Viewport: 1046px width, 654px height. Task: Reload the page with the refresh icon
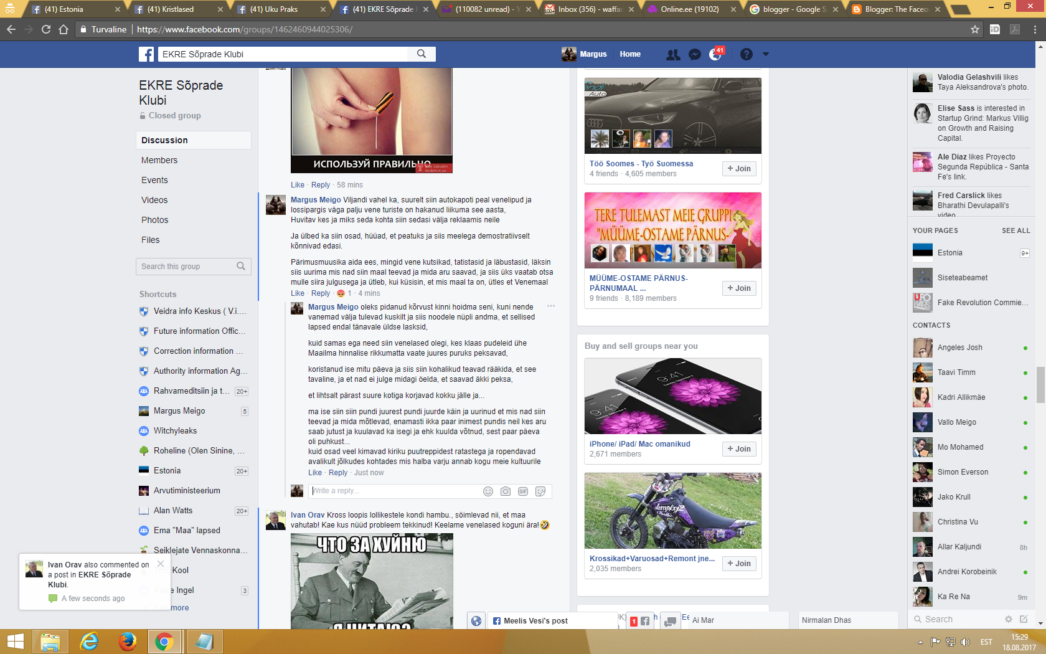click(46, 29)
